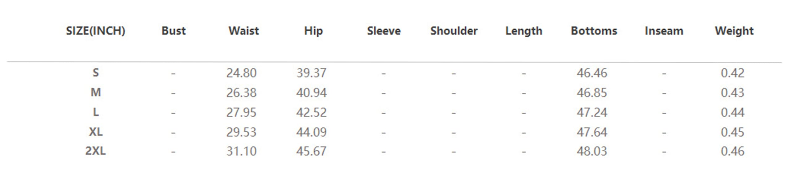Click bottoms value 47.24
The width and height of the screenshot is (792, 174).
[592, 113]
